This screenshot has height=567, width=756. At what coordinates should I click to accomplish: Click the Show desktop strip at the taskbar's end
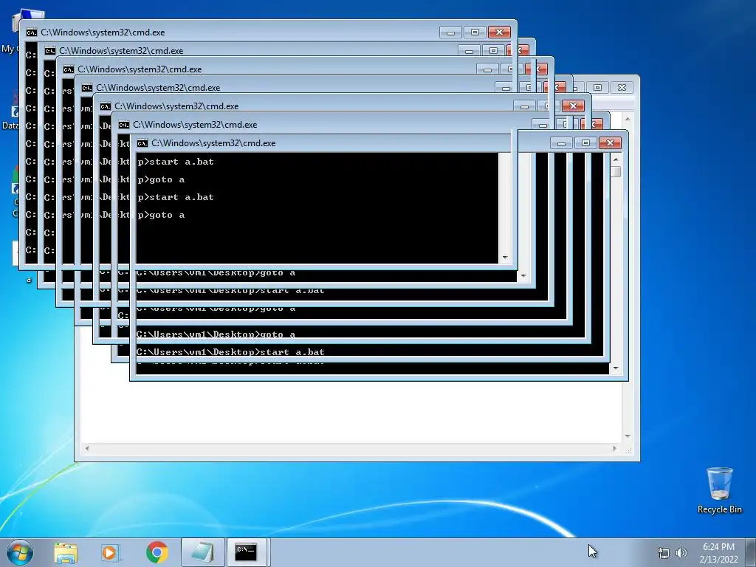click(x=751, y=552)
